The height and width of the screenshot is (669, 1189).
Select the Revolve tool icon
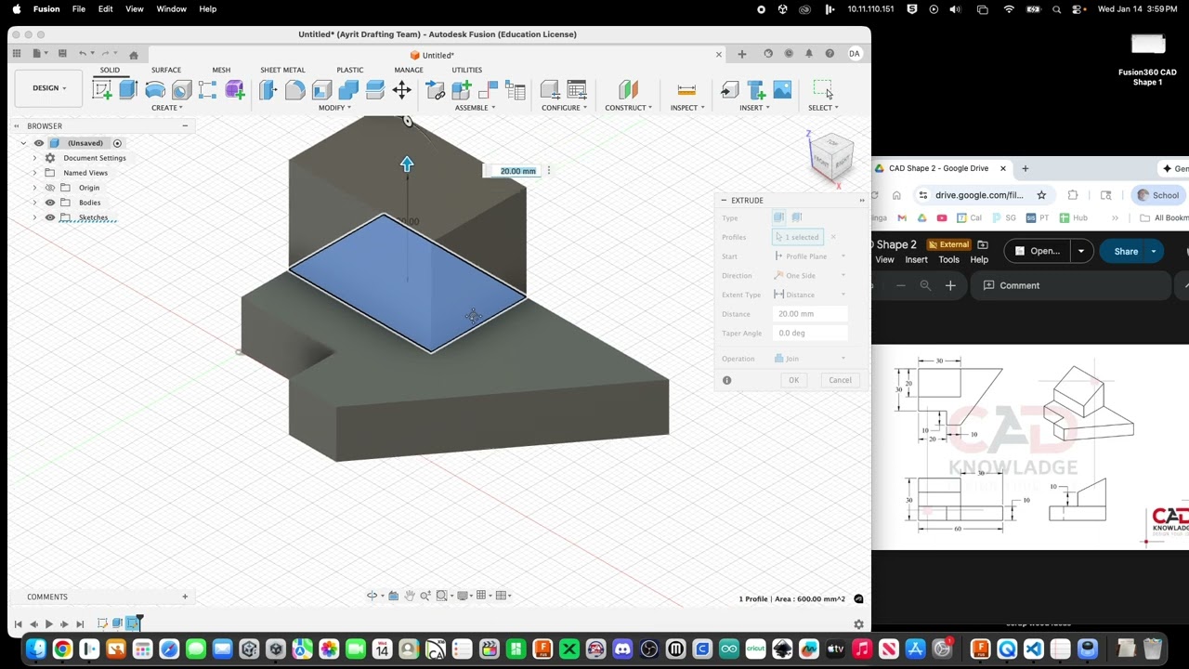155,89
